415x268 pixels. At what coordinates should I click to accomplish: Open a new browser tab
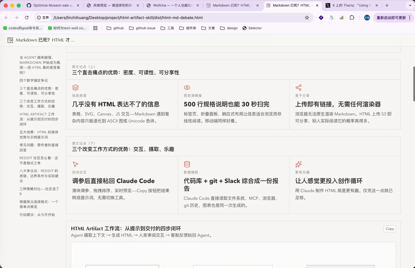387,5
